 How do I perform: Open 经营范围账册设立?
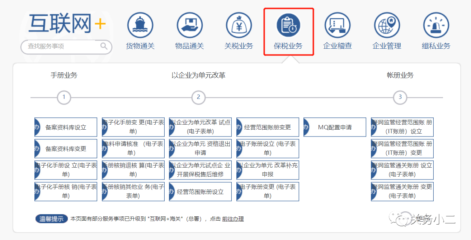(x=200, y=192)
